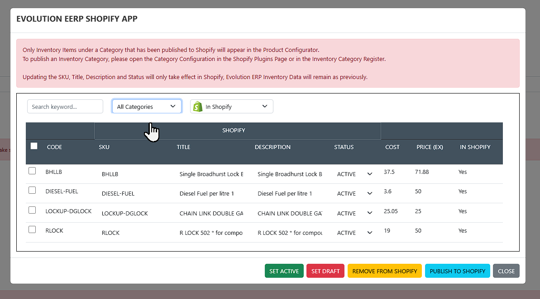Tick the RLOCK row checkbox

click(32, 229)
